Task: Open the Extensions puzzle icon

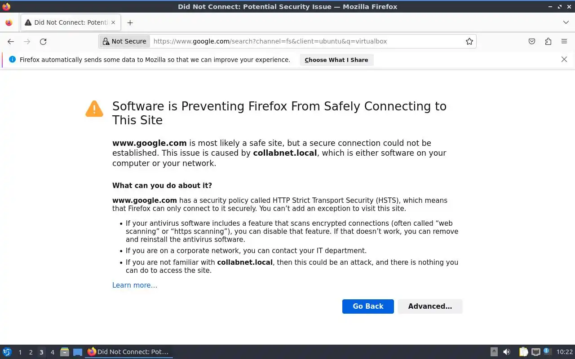Action: point(548,41)
